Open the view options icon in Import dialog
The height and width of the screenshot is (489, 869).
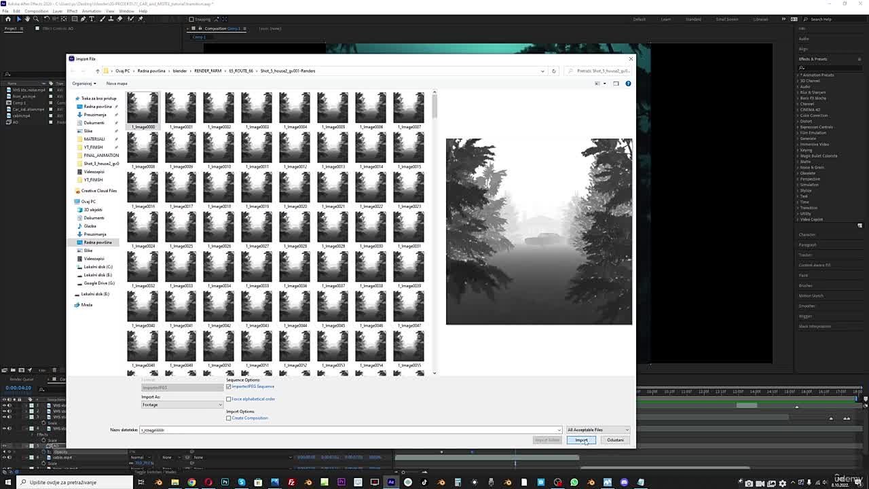(x=597, y=84)
